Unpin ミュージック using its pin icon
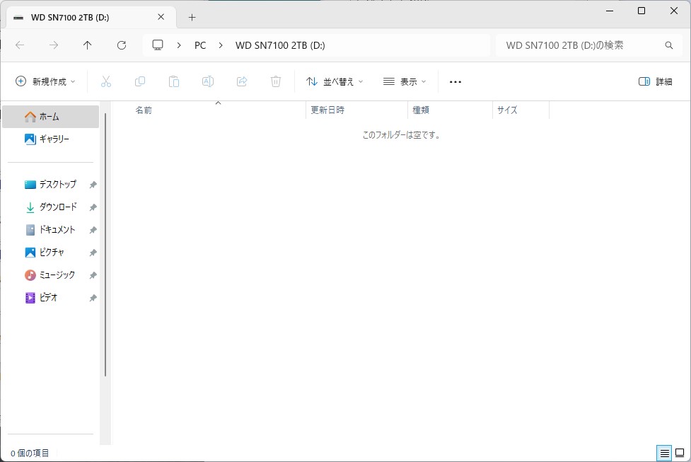 [93, 275]
